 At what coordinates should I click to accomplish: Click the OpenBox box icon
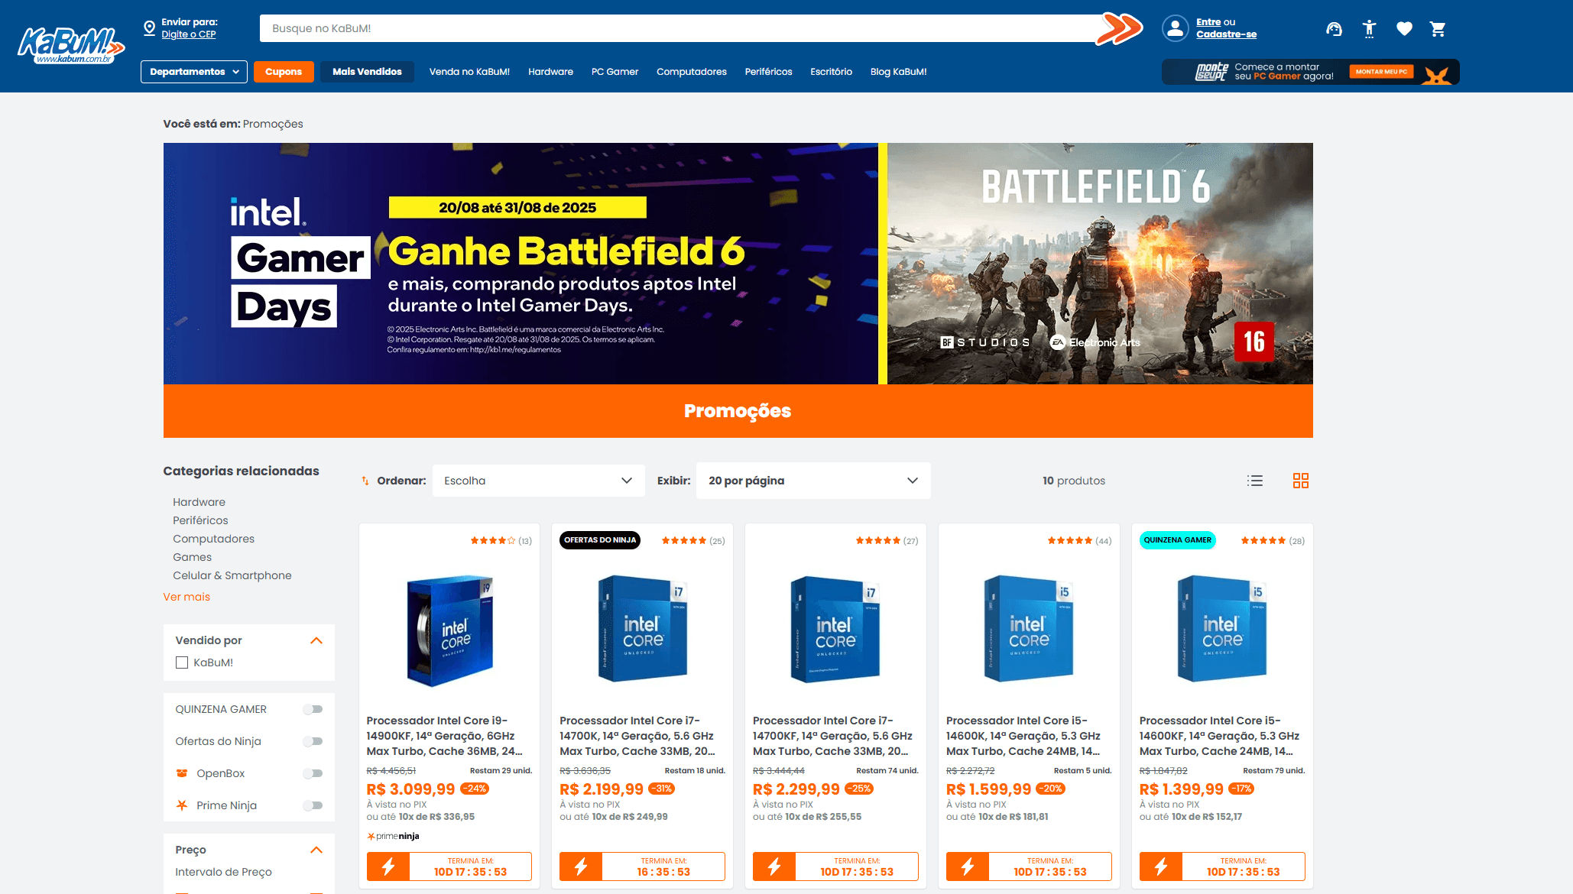click(x=182, y=773)
